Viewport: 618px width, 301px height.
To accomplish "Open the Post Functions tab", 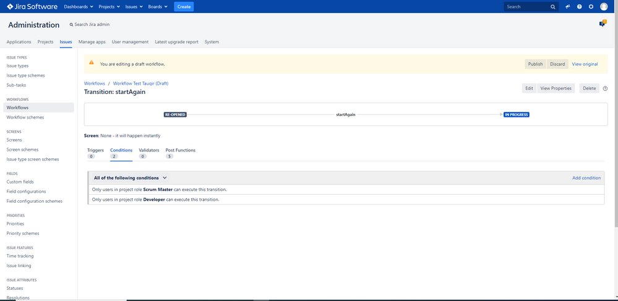I will (x=180, y=153).
